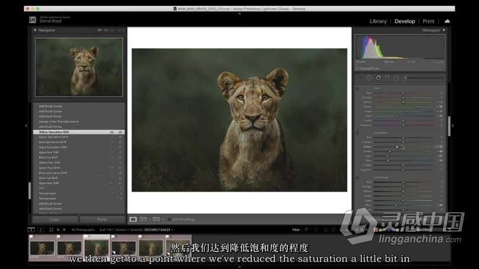479x269 pixels.
Task: Select the Crop Overlay tool
Action: (x=360, y=78)
